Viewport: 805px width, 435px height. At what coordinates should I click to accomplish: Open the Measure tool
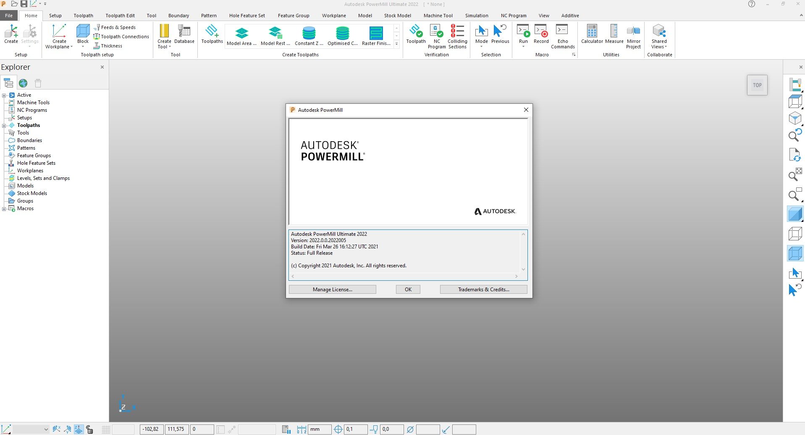614,34
